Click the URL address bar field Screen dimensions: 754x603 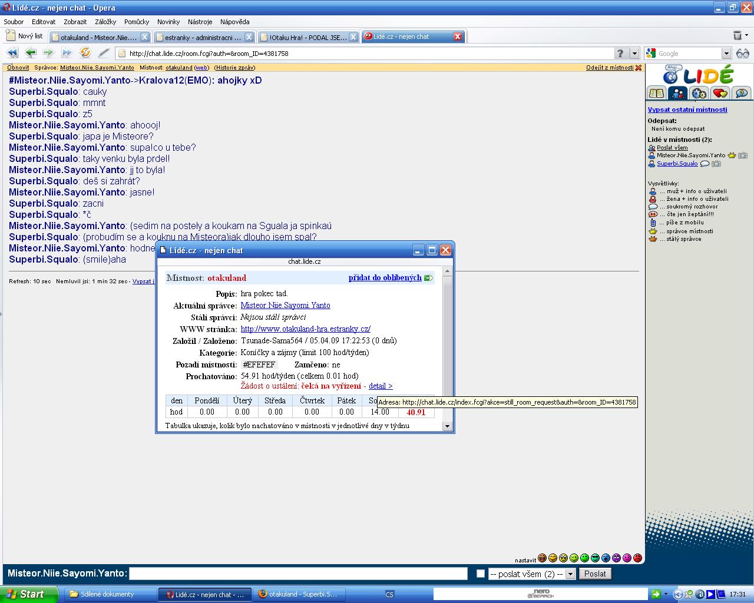pos(371,53)
